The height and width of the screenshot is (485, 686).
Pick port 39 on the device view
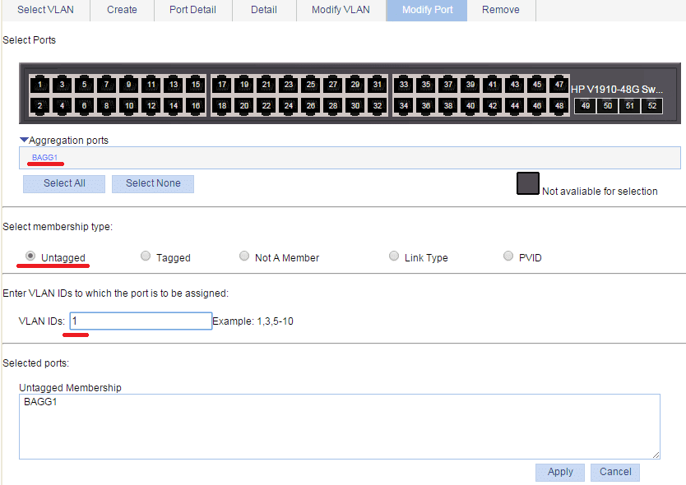pos(470,85)
